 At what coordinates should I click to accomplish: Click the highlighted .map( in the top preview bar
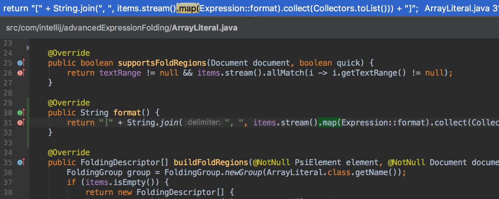click(188, 8)
